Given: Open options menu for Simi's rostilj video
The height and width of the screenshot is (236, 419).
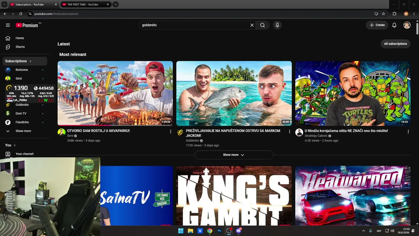Looking at the screenshot, I should (x=171, y=131).
